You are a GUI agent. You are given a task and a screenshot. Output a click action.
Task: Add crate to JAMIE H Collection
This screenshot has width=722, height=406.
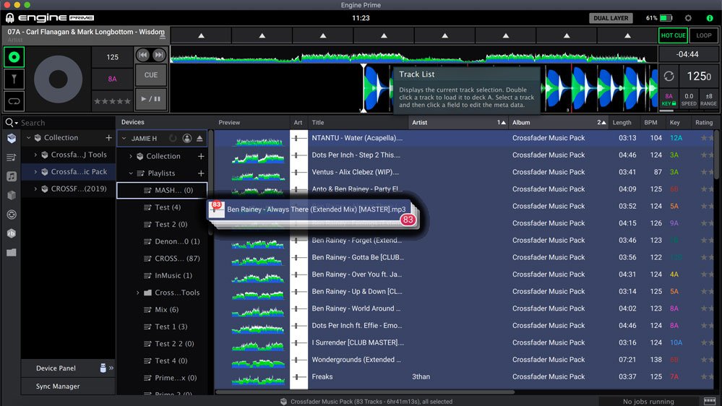pyautogui.click(x=201, y=156)
